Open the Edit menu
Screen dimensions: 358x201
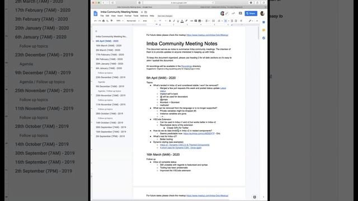pos(107,16)
